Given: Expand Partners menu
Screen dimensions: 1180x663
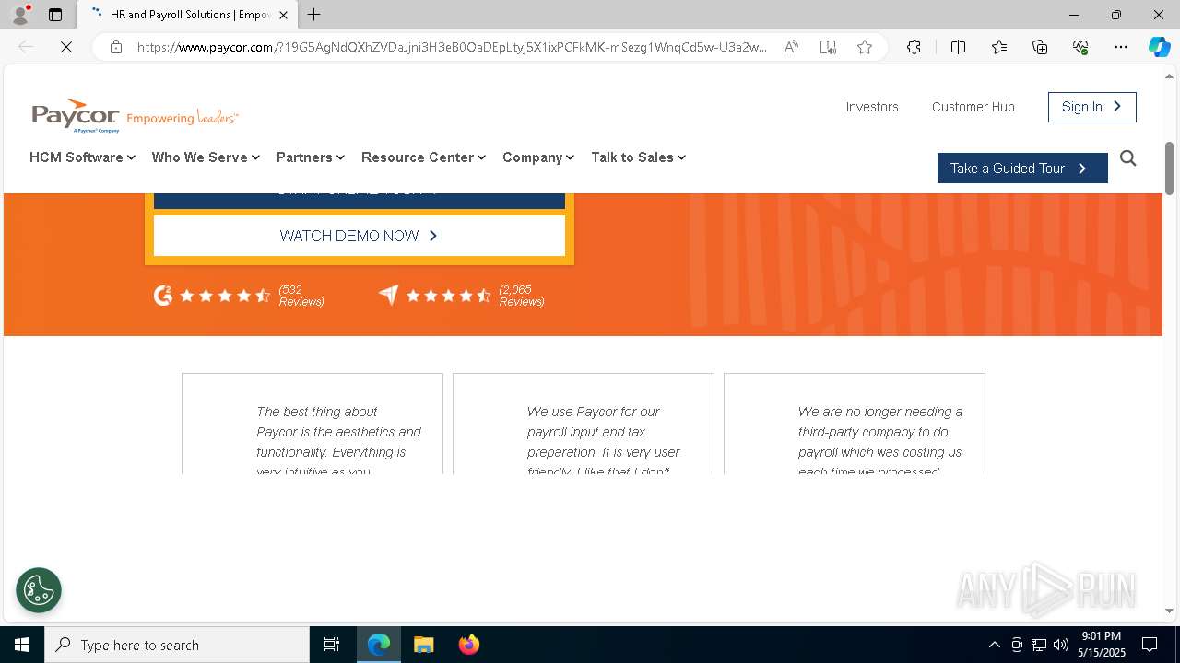Looking at the screenshot, I should [311, 157].
